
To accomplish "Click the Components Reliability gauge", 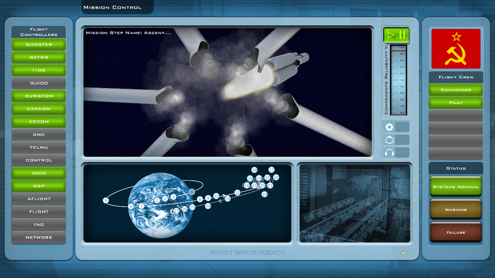I will pos(398,80).
